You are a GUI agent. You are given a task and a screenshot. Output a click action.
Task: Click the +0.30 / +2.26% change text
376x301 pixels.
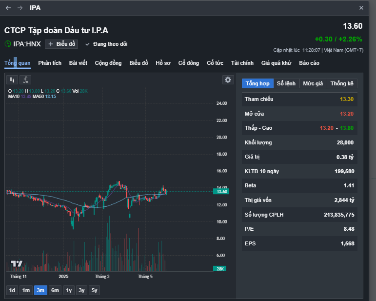[338, 39]
